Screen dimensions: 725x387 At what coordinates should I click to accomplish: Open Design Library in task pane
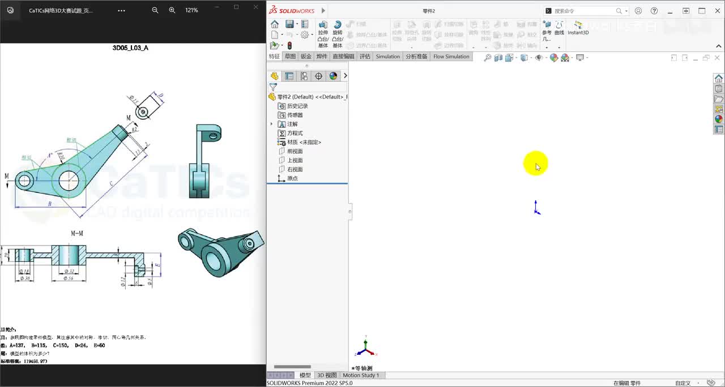tap(719, 89)
